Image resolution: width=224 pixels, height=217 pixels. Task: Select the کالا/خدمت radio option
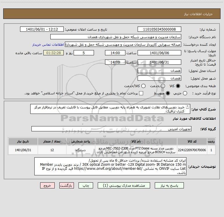(143, 86)
